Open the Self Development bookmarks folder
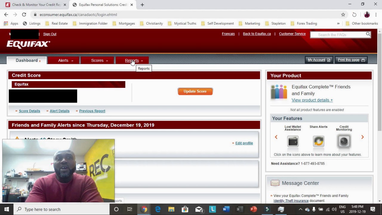The height and width of the screenshot is (215, 382). tap(218, 23)
